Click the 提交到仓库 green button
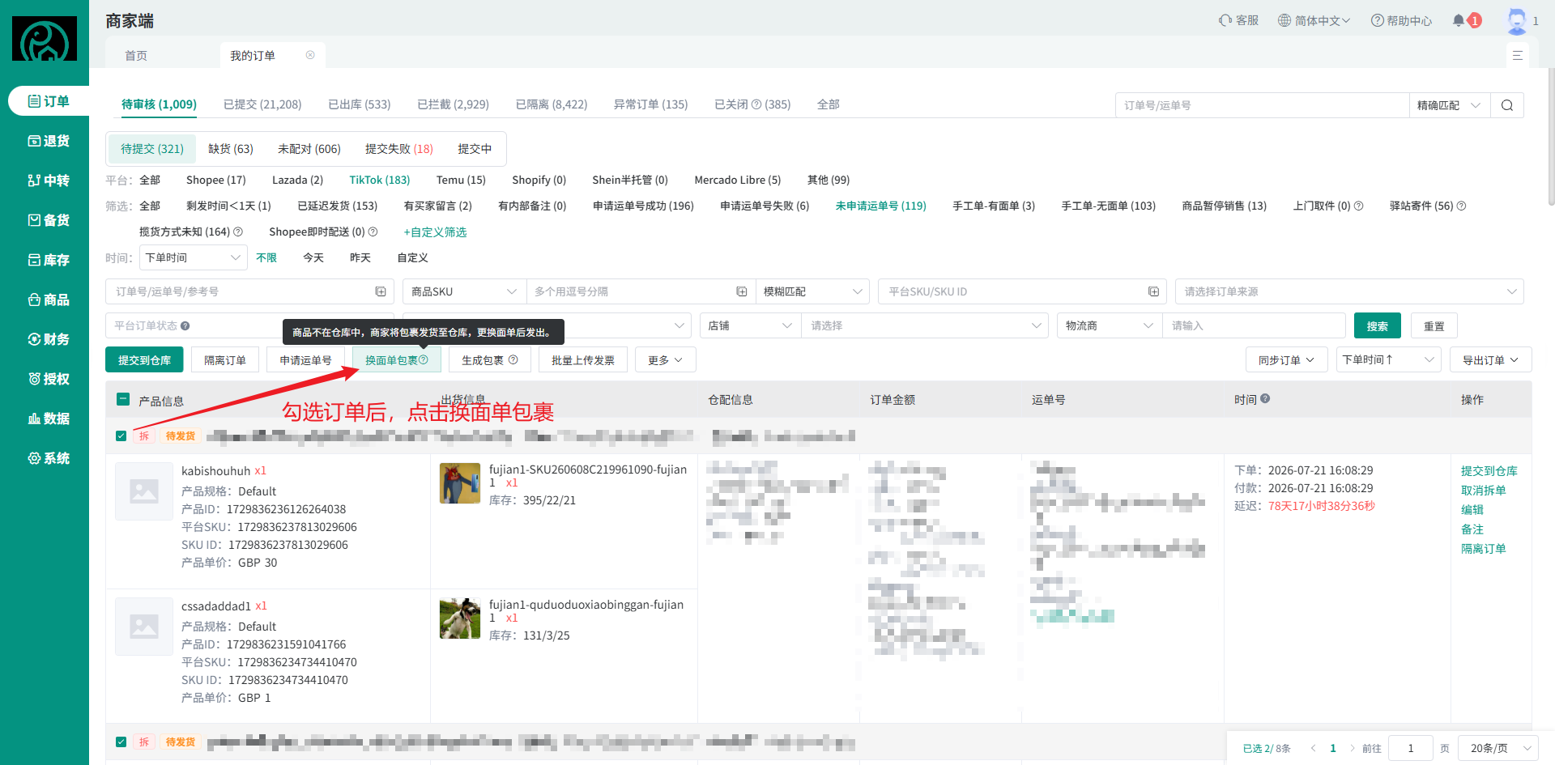Screen dimensions: 1555x765 144,360
